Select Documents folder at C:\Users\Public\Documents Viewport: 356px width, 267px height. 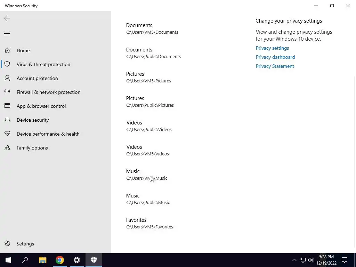[x=153, y=53]
